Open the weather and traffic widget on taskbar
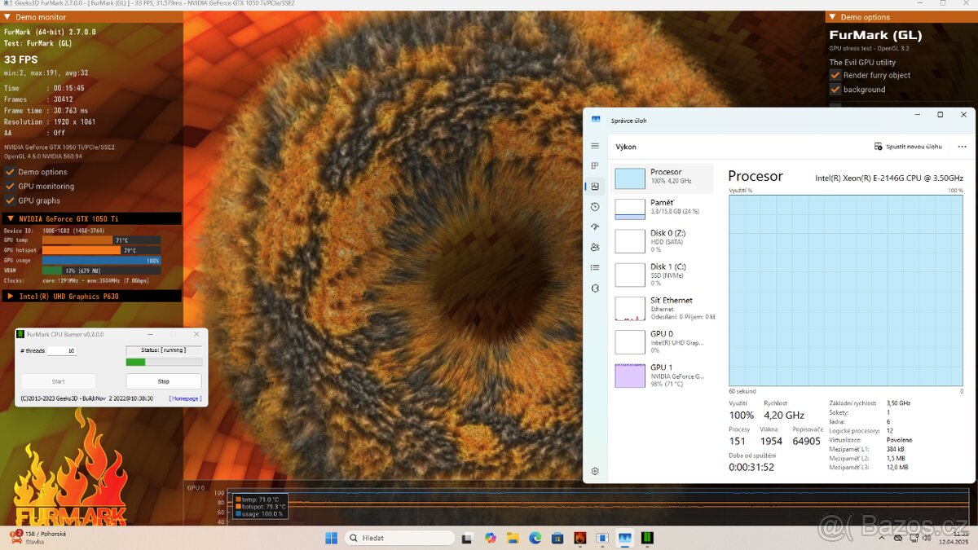The width and height of the screenshot is (978, 550). click(37, 538)
